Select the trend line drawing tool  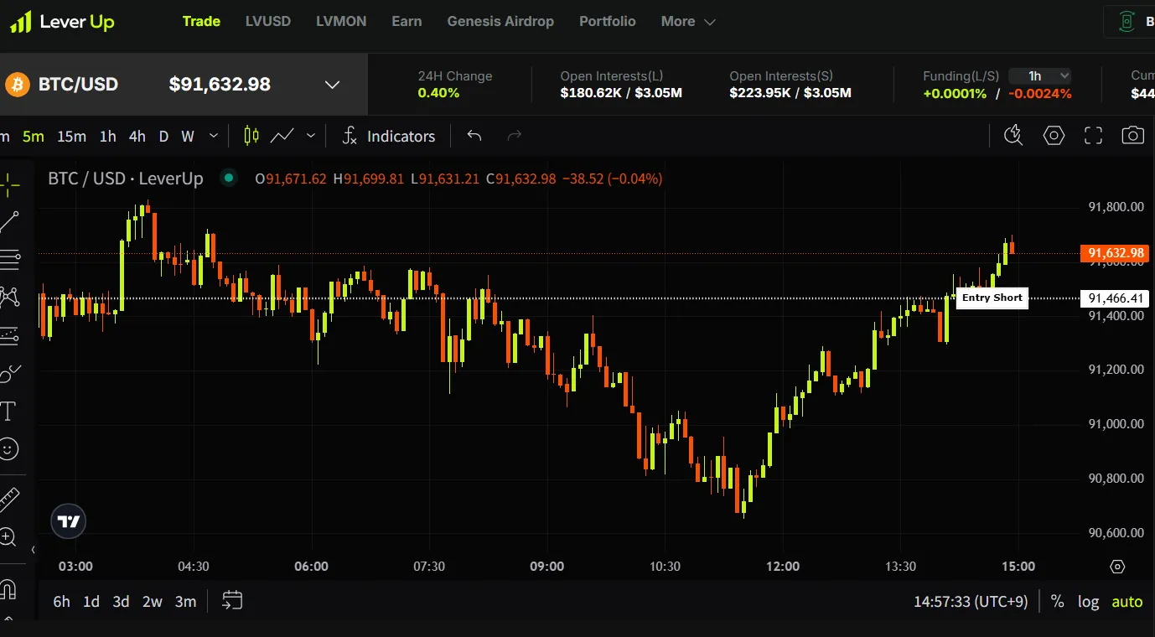tap(10, 222)
